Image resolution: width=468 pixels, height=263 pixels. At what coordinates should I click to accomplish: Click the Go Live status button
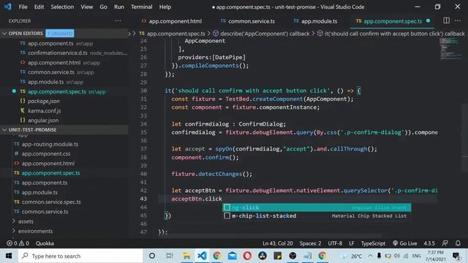[x=404, y=243]
